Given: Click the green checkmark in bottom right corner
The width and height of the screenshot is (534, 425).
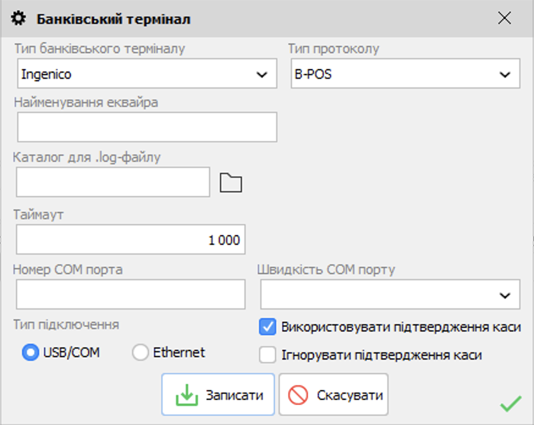Looking at the screenshot, I should pyautogui.click(x=509, y=404).
